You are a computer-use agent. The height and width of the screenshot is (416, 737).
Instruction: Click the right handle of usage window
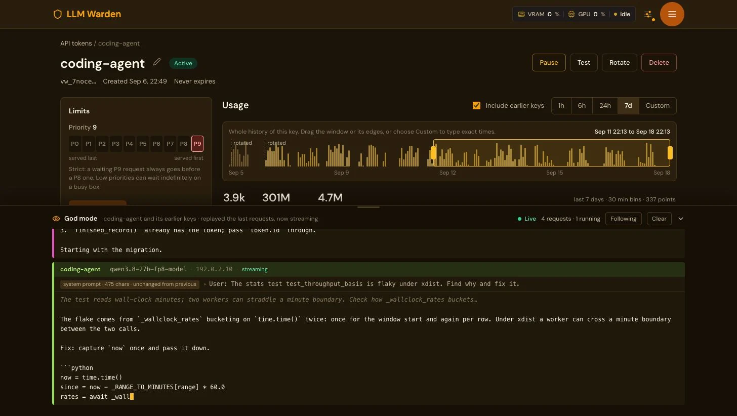[x=670, y=153]
